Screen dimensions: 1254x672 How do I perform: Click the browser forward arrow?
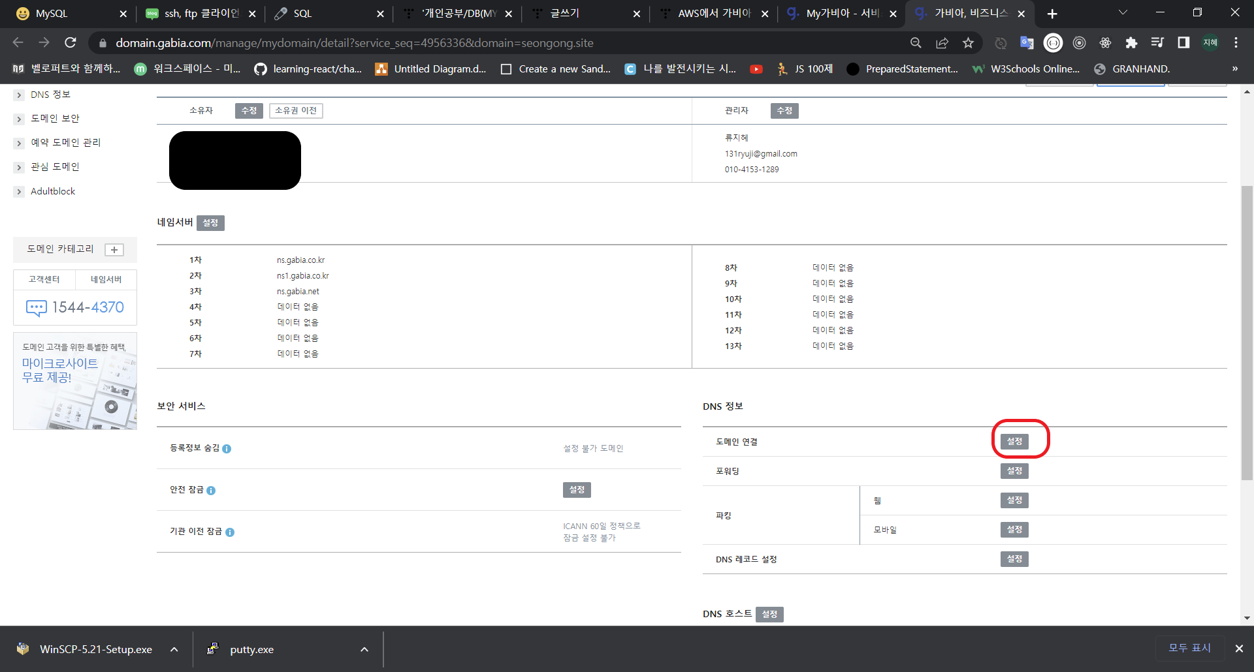(x=44, y=42)
